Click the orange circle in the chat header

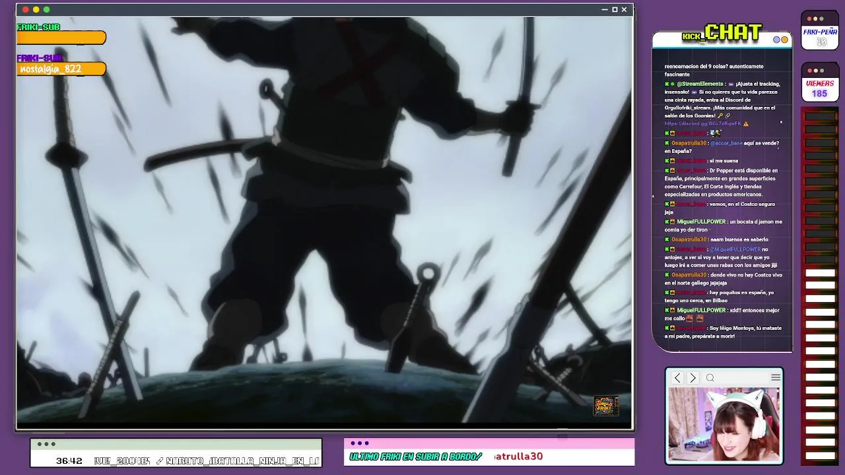point(784,40)
